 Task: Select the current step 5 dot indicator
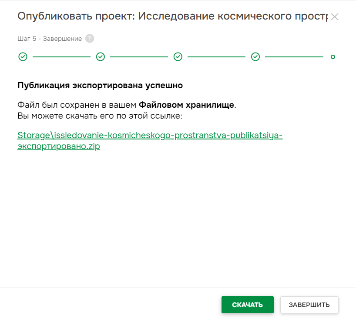[333, 56]
